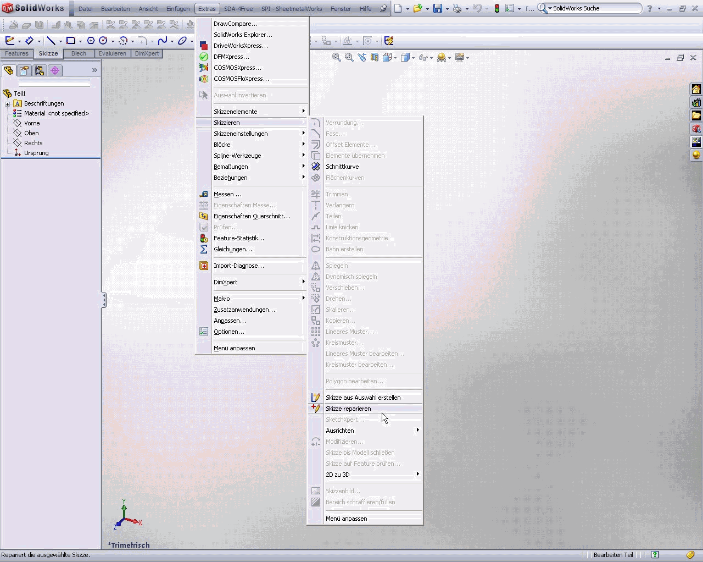Open the Fenster menu

341,9
